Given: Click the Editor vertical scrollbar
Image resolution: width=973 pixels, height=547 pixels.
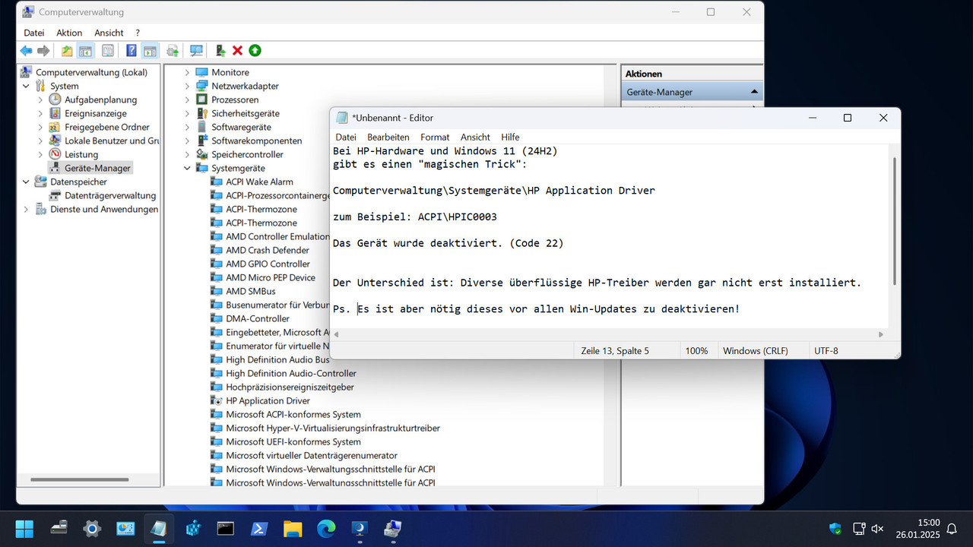Looking at the screenshot, I should tap(895, 220).
